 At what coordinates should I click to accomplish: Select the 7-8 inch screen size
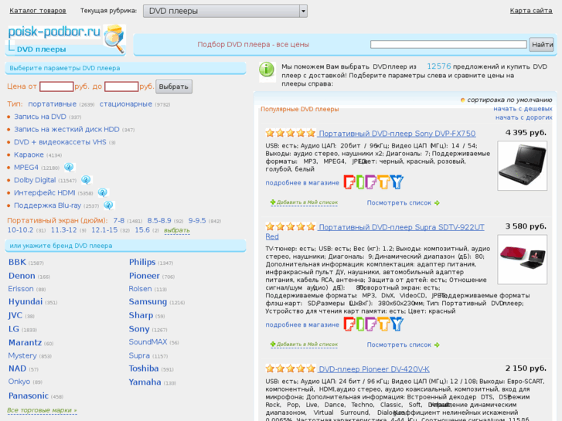(118, 220)
